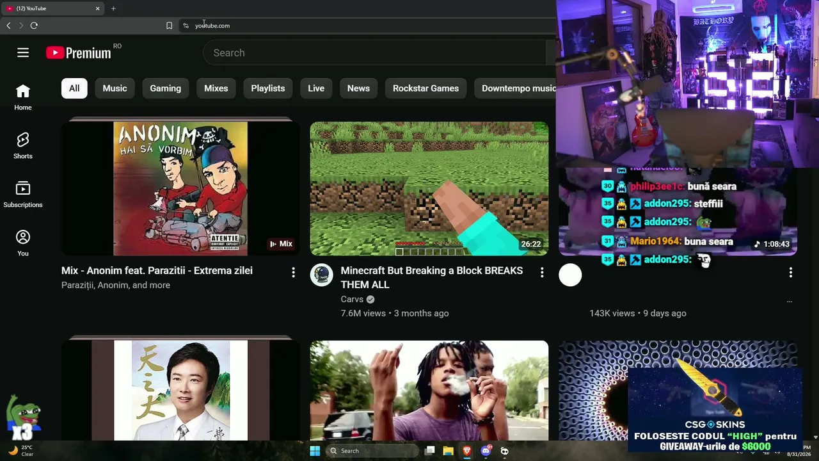Open site settings icon beside youtube.com
This screenshot has height=461, width=819.
186,26
